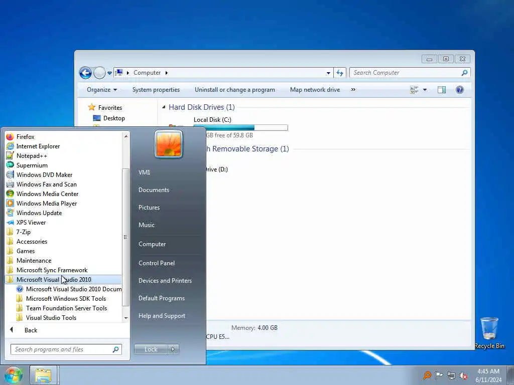Click Uninstall or change a program

pos(235,90)
